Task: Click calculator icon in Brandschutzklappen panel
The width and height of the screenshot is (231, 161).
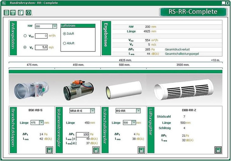Action: coord(49,150)
